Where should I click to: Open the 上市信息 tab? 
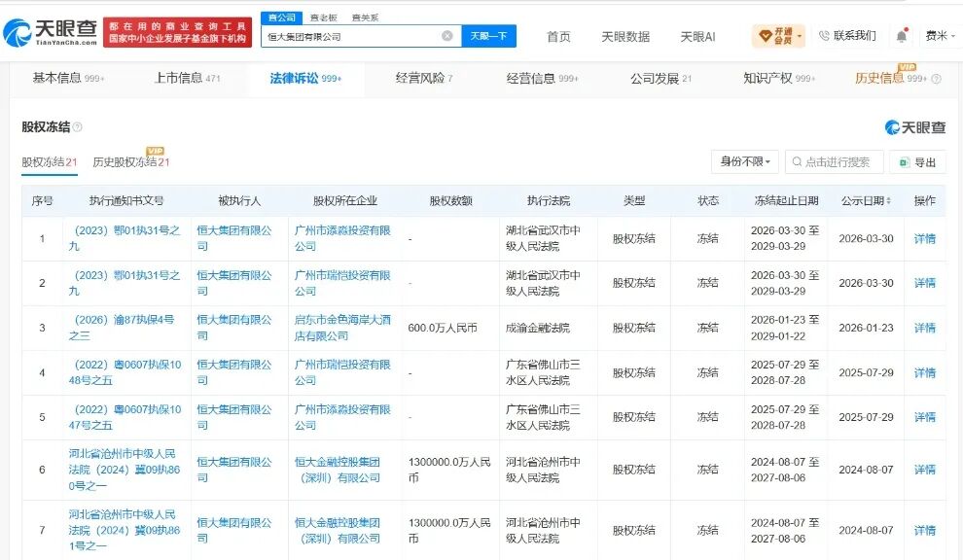coord(187,78)
